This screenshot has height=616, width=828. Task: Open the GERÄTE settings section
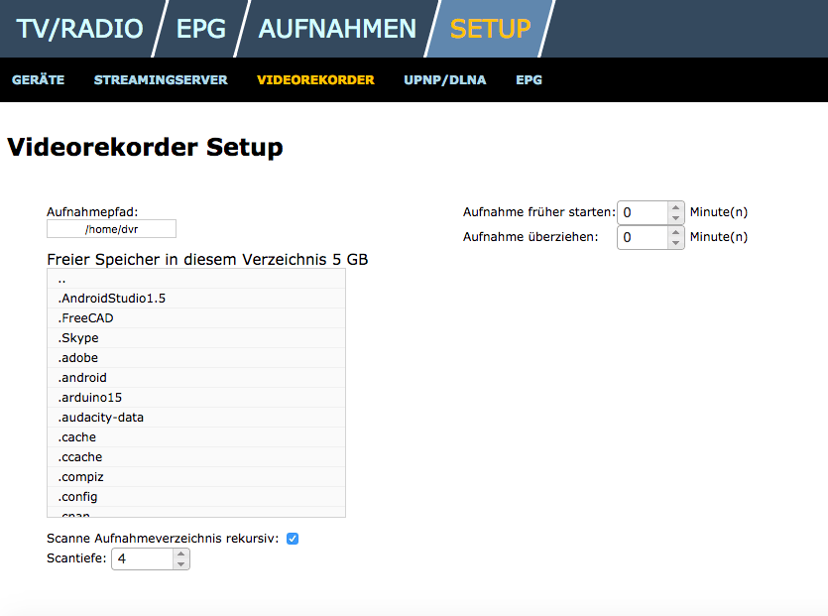click(x=38, y=78)
